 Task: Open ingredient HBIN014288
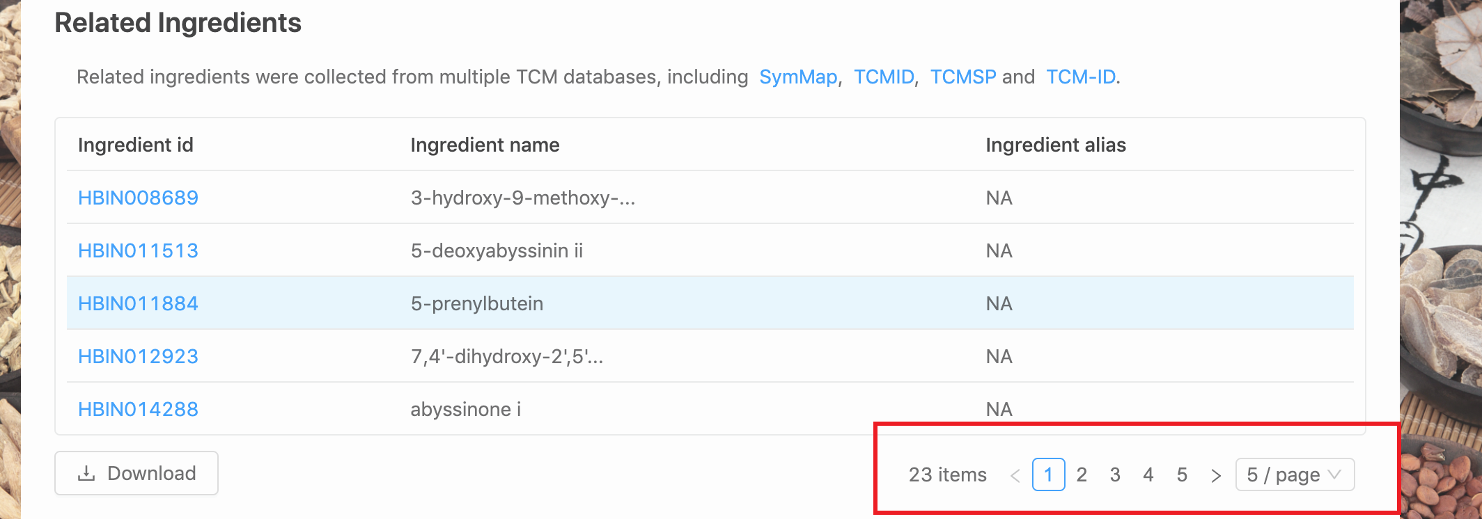pos(138,409)
